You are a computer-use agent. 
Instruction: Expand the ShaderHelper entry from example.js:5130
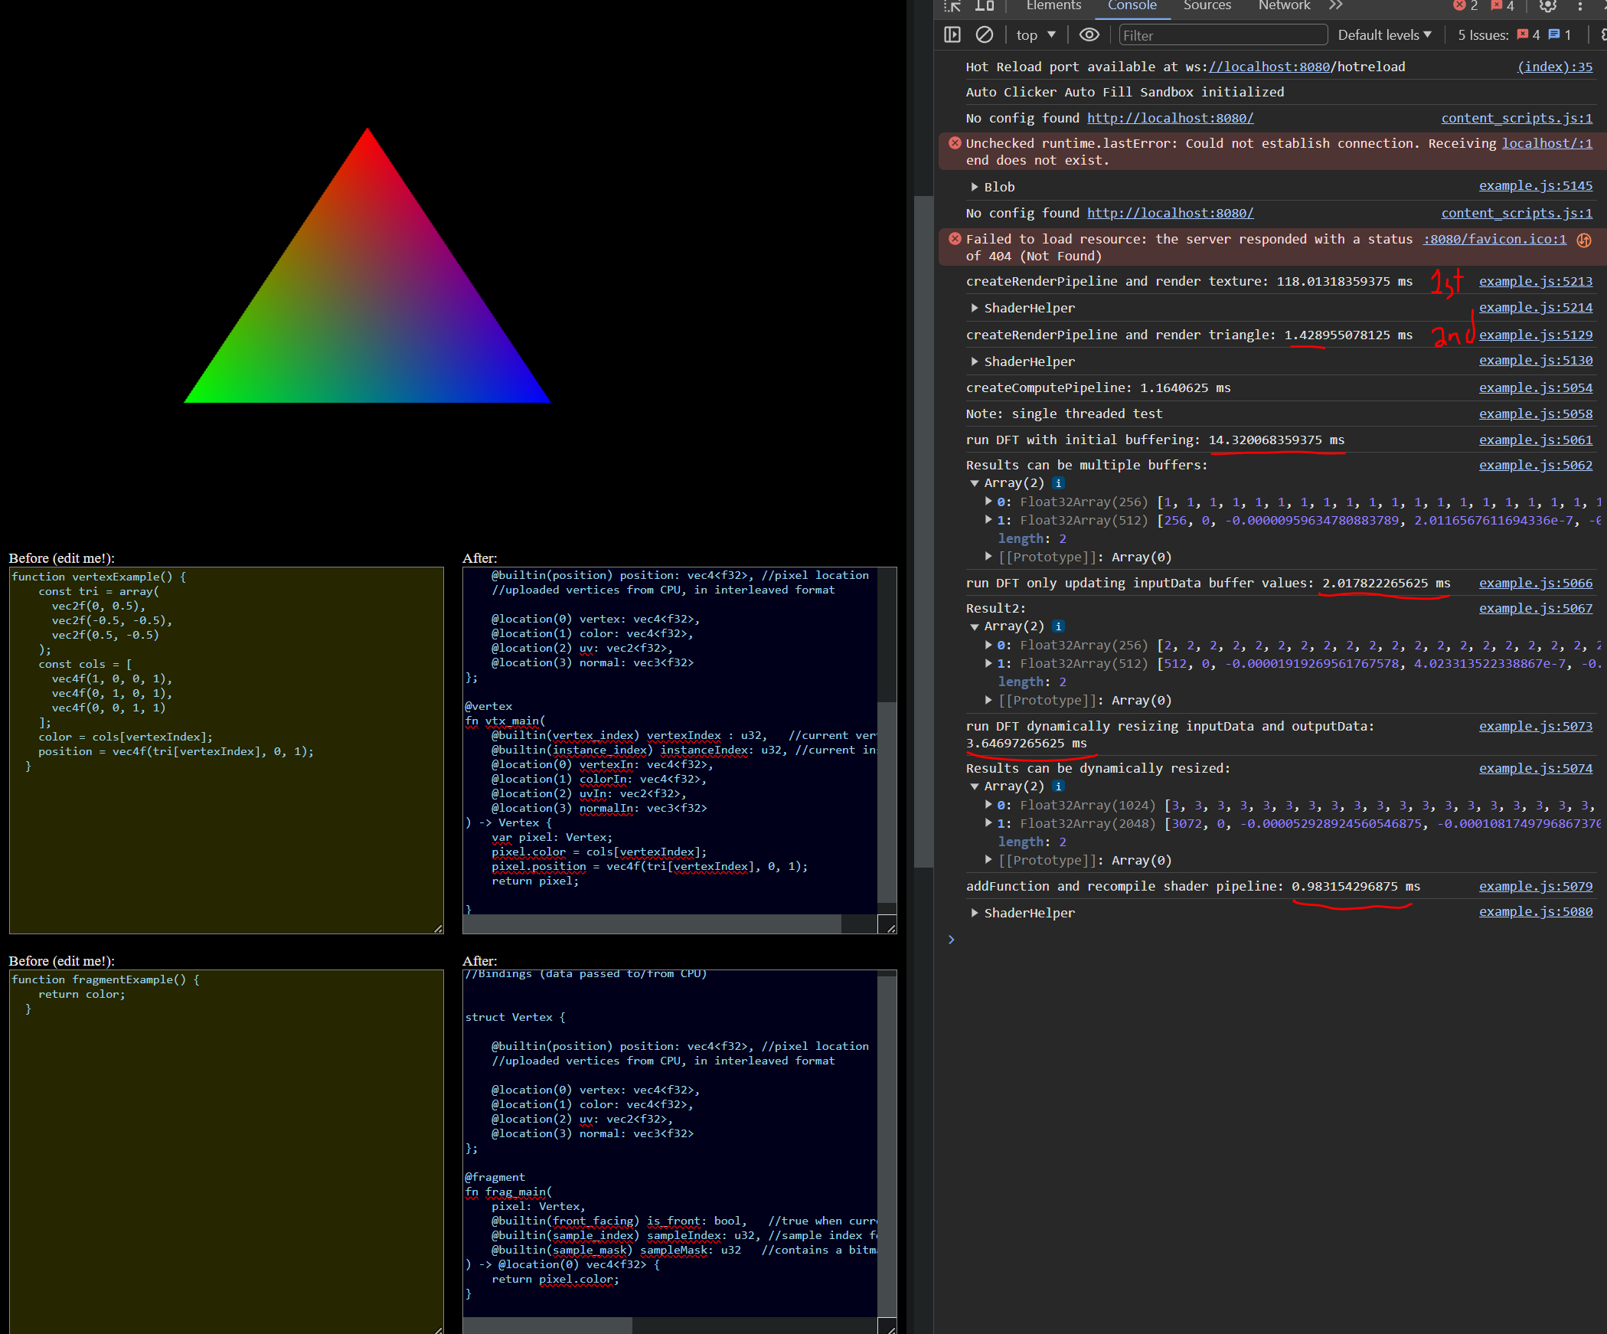click(x=974, y=362)
